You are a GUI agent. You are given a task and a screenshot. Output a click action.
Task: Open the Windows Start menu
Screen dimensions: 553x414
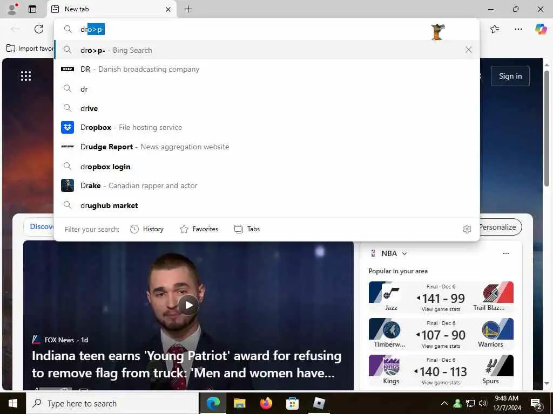click(x=13, y=403)
